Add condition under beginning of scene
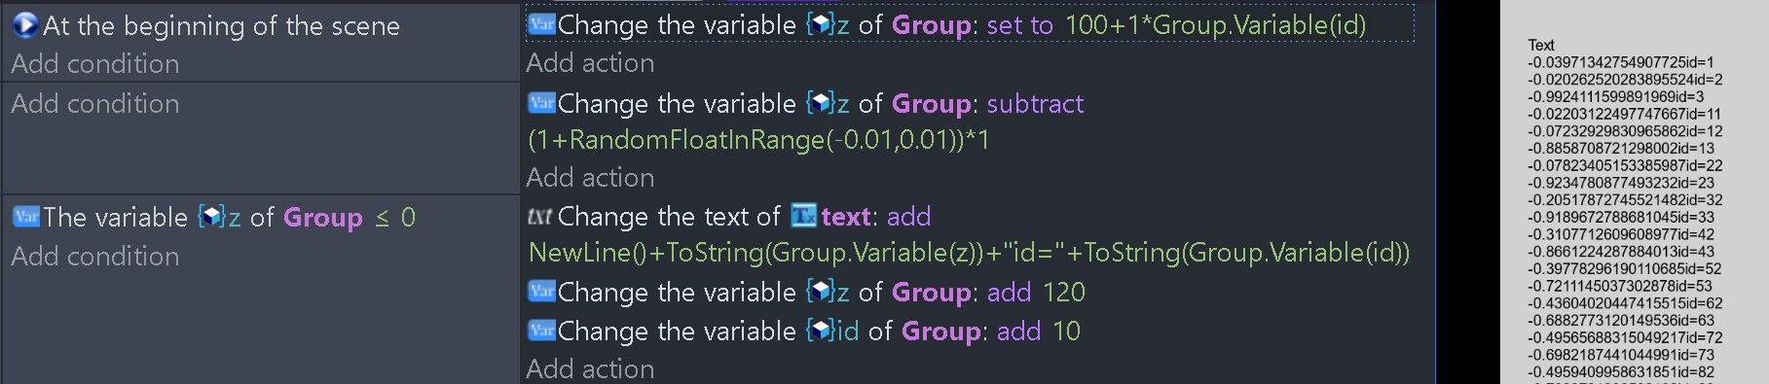 95,64
